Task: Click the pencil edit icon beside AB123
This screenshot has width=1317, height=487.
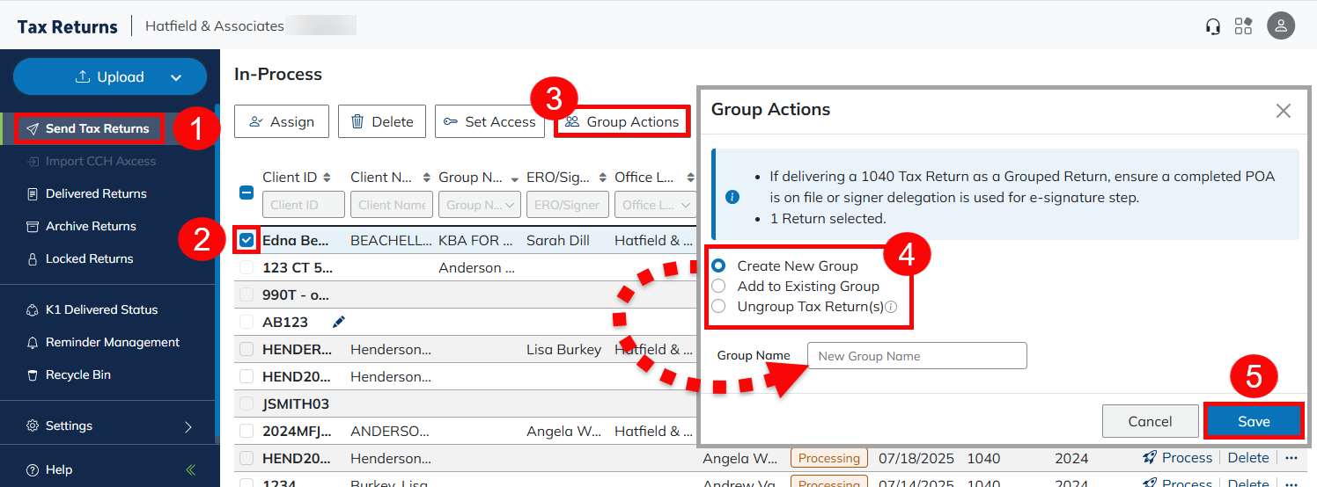Action: tap(339, 322)
